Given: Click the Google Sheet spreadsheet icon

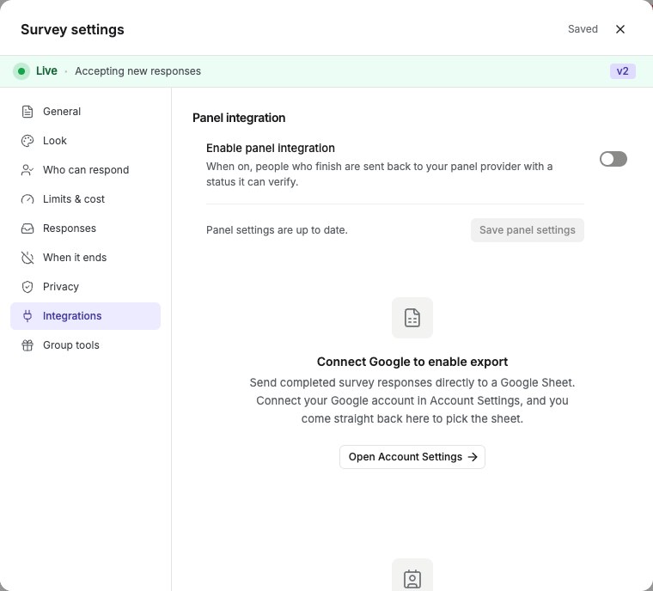Looking at the screenshot, I should [x=412, y=318].
